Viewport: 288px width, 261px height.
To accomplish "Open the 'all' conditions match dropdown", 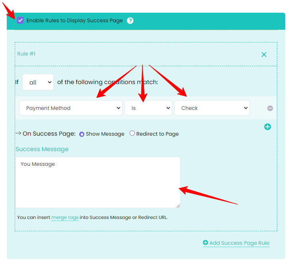I will [38, 82].
